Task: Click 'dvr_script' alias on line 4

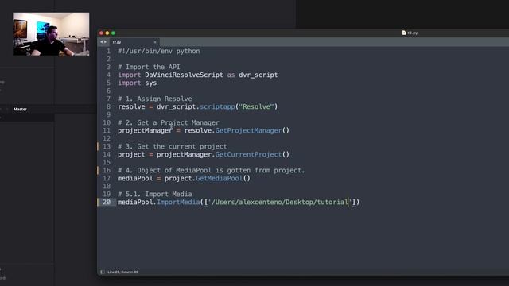Action: [x=258, y=75]
